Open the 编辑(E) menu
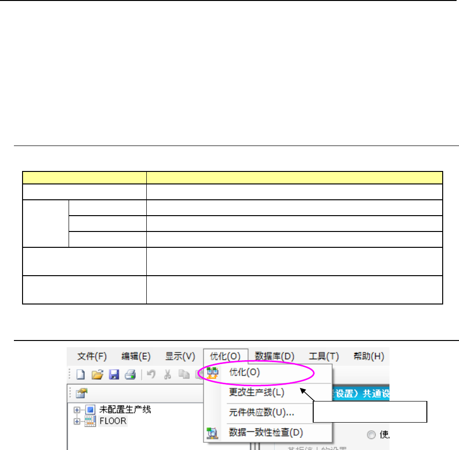Viewport: 459px width, 450px height. click(x=136, y=356)
